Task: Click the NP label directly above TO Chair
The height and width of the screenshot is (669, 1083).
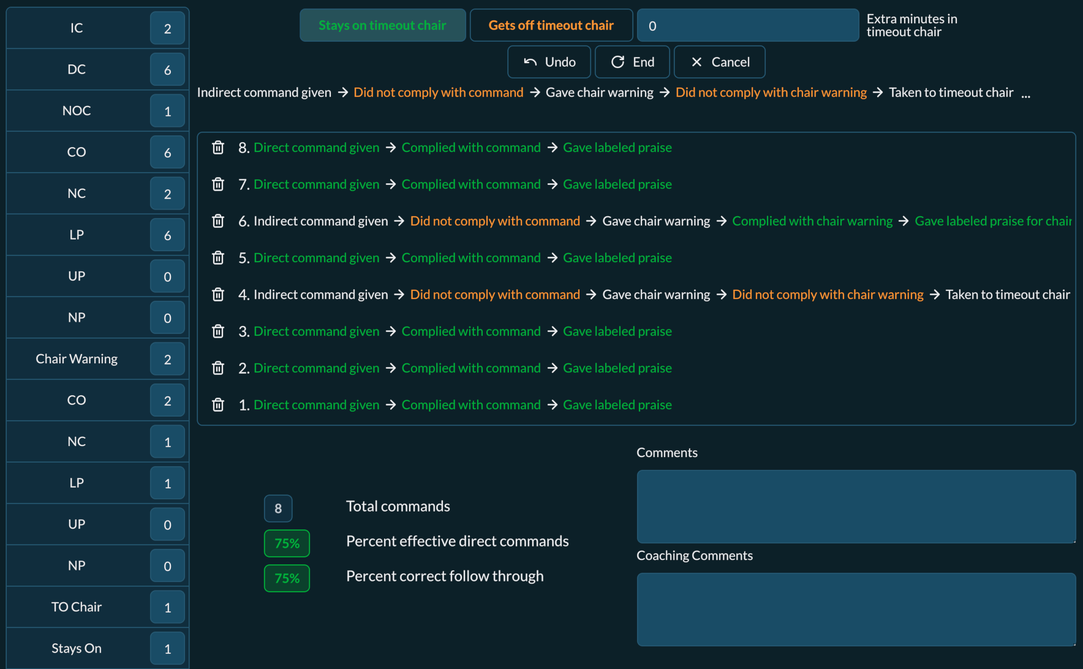Action: point(77,565)
